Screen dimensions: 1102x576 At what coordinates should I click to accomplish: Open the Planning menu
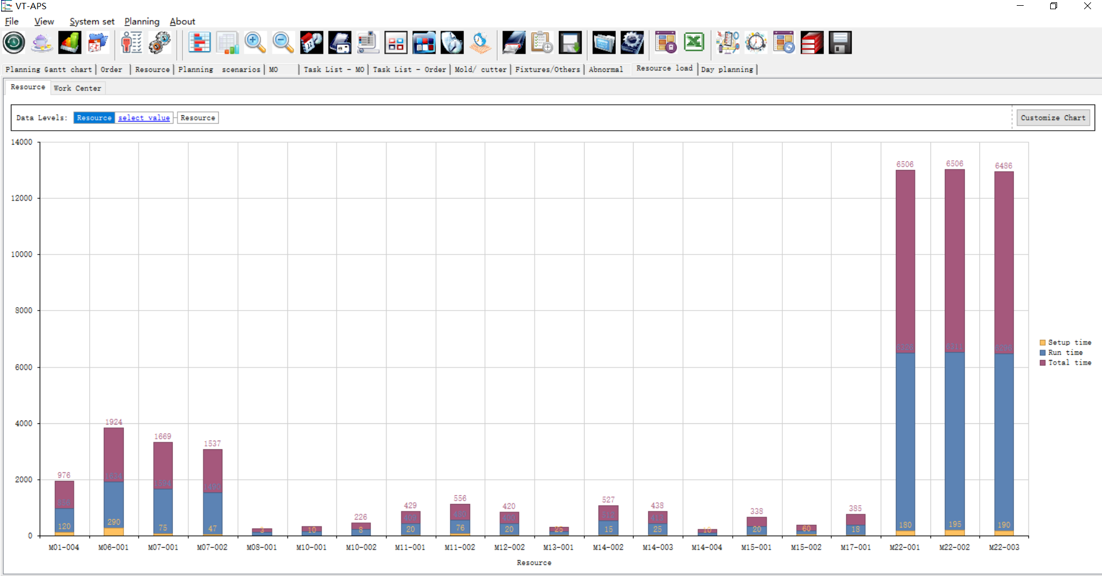142,21
